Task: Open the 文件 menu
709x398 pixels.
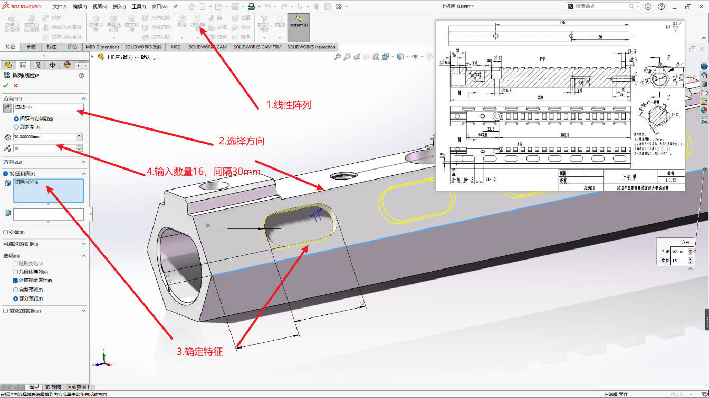Action: (60, 6)
